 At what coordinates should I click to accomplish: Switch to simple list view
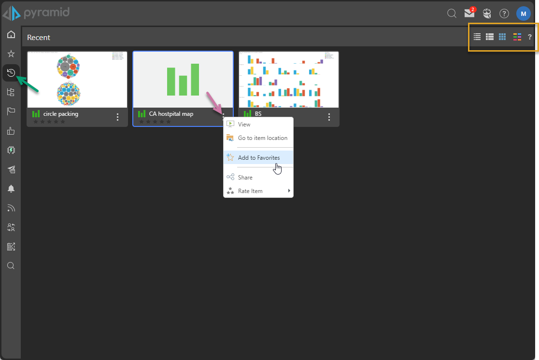click(x=477, y=37)
